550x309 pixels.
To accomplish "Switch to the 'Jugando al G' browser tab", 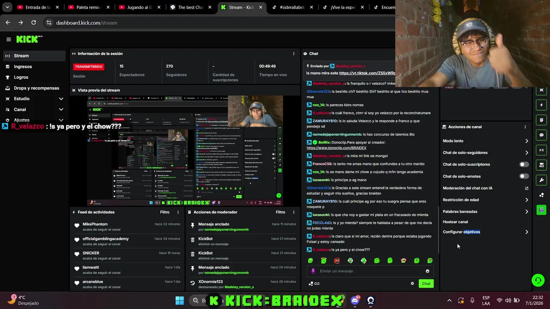I will tap(140, 7).
